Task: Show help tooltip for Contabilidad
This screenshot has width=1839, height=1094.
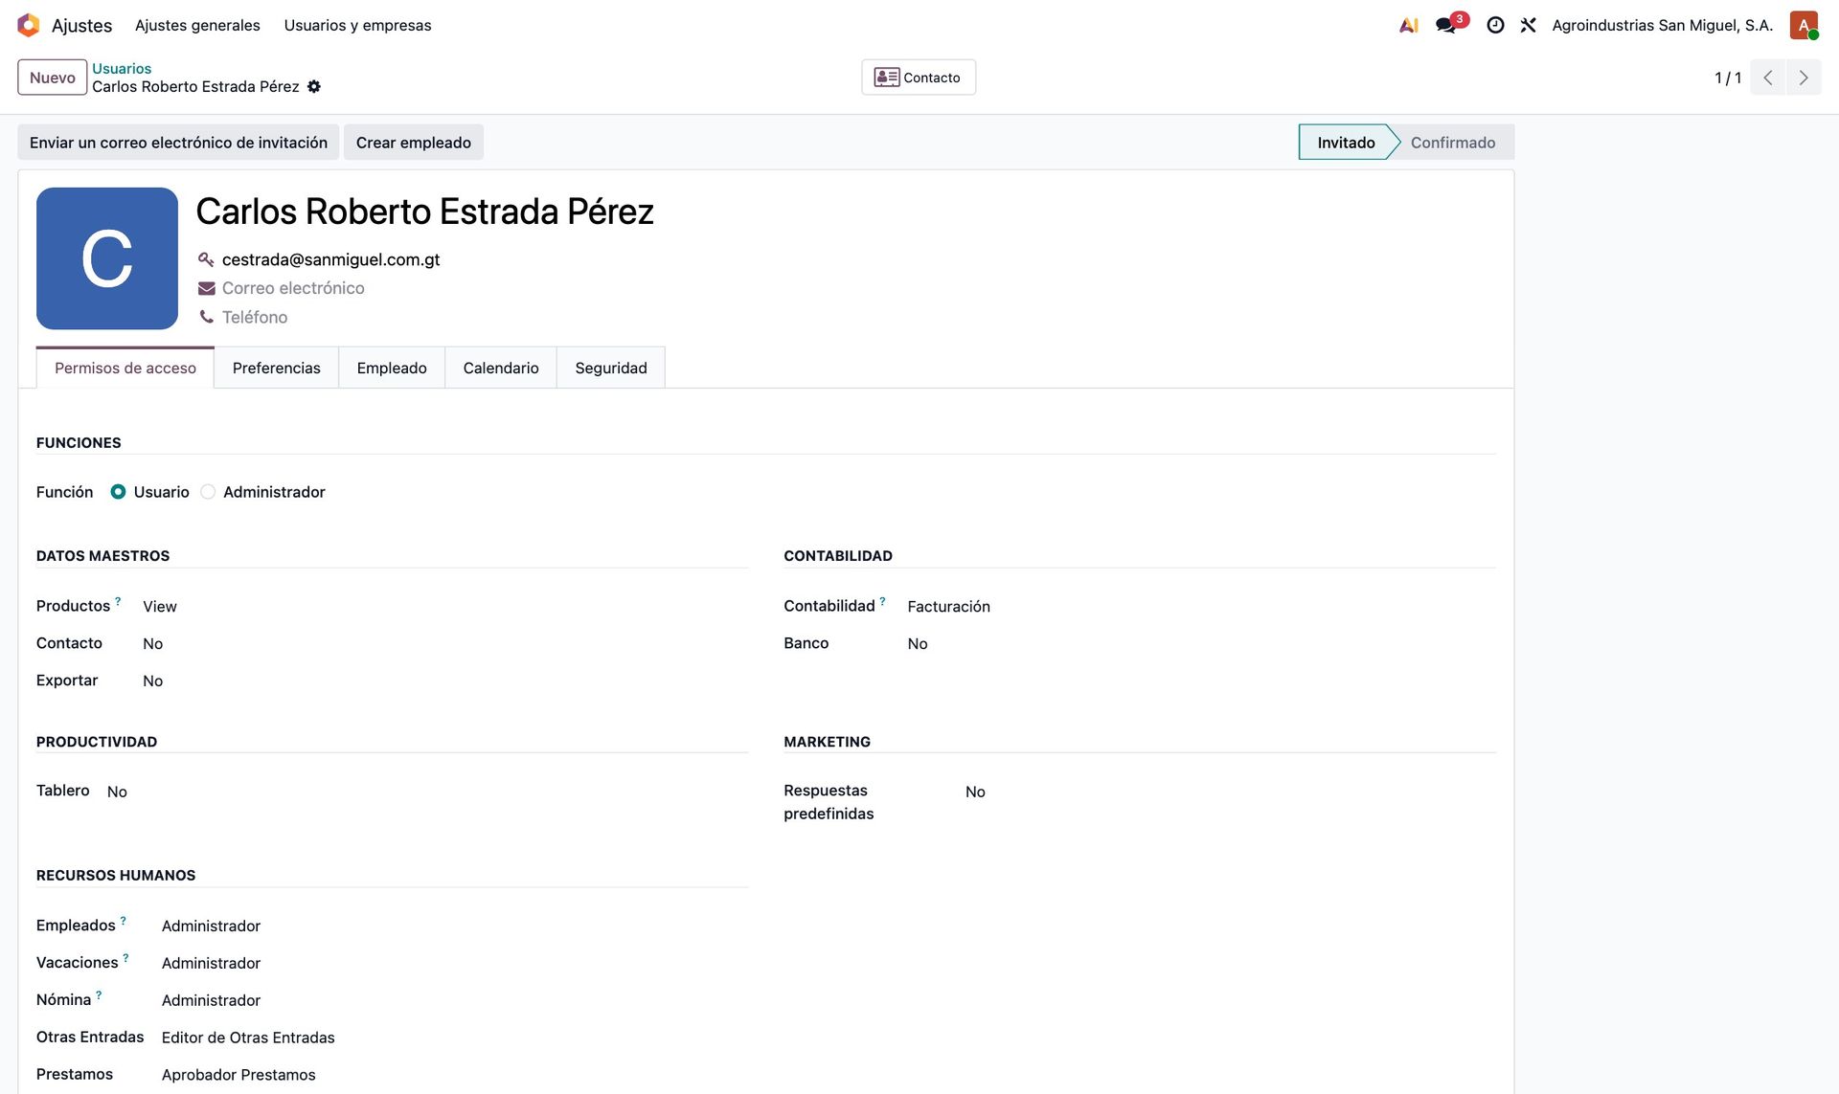Action: pos(882,601)
